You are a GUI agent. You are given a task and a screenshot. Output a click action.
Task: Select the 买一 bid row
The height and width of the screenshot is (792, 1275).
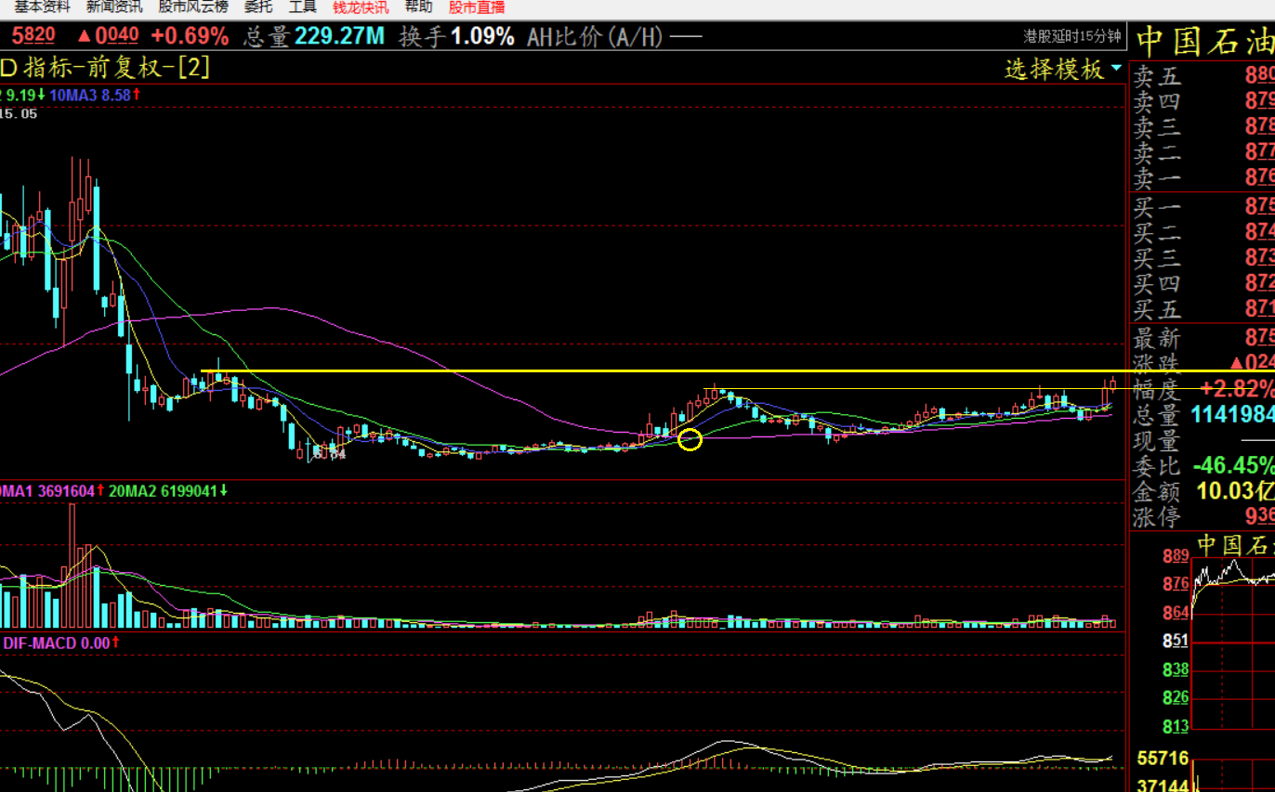coord(1203,206)
